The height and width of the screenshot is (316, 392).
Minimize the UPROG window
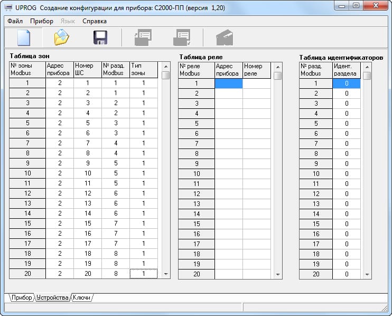[342, 6]
